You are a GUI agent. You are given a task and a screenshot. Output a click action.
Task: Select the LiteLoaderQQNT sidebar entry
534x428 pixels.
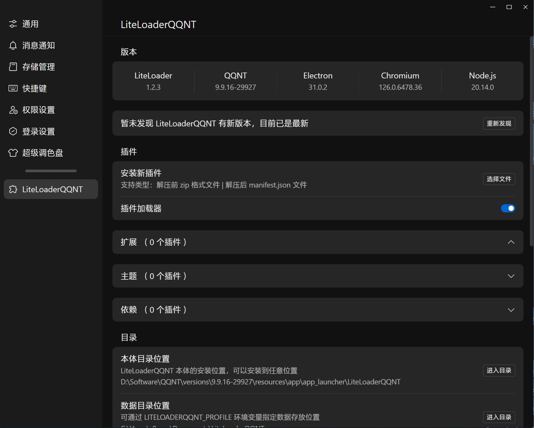point(51,189)
